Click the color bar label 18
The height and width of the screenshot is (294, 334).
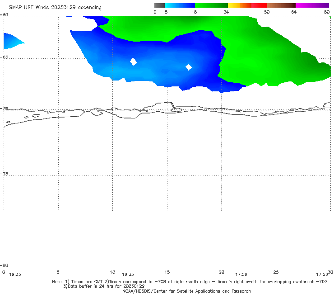click(194, 12)
